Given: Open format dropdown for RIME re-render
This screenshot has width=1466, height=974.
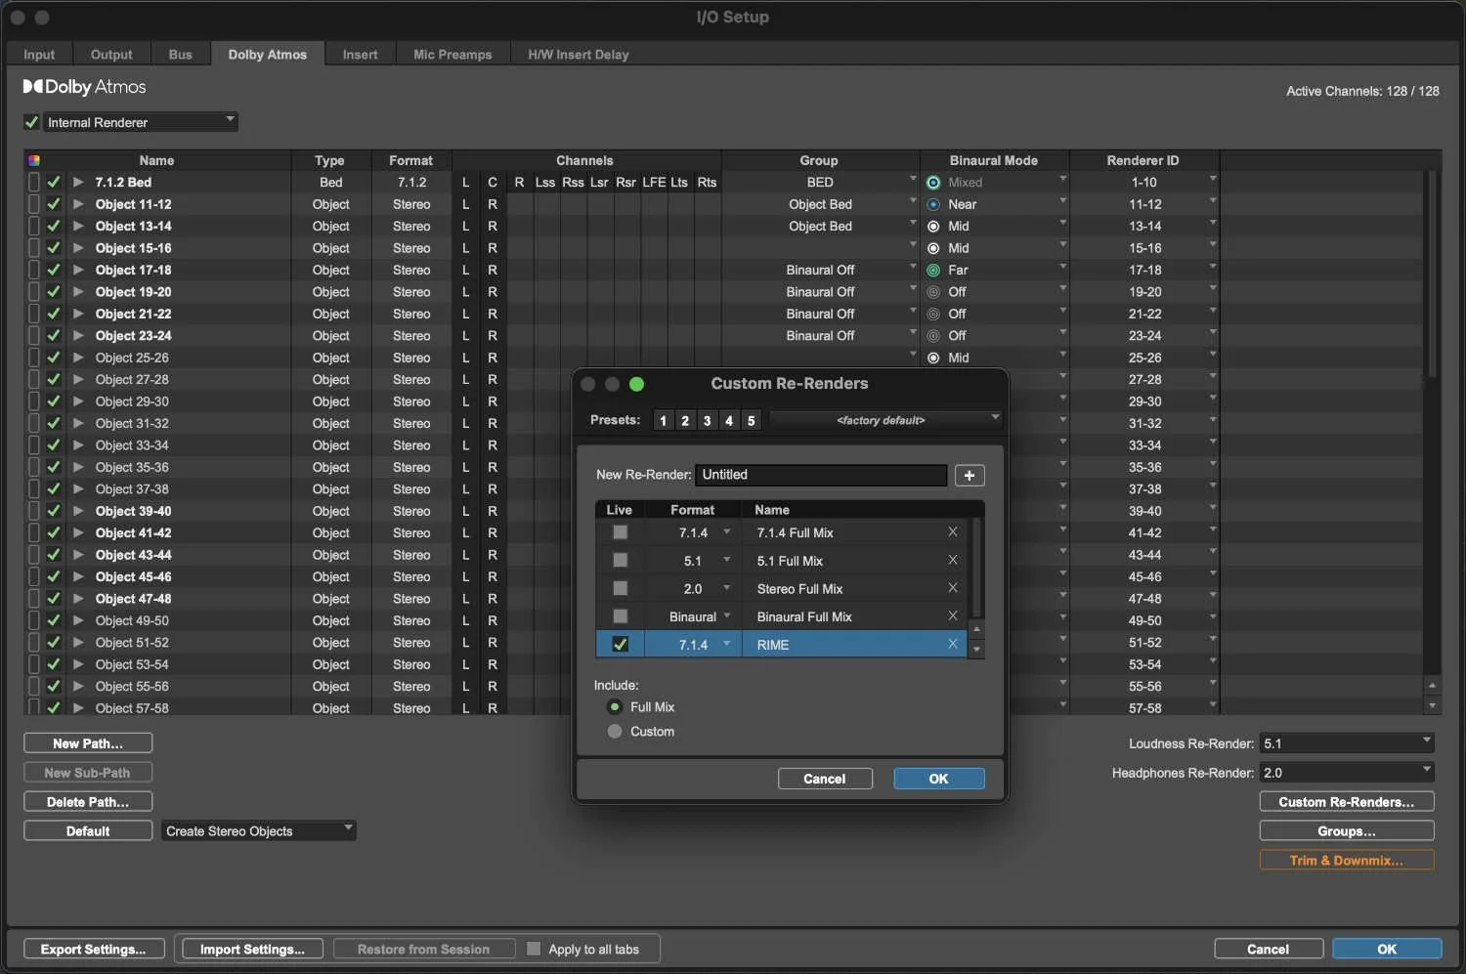Looking at the screenshot, I should click(726, 644).
